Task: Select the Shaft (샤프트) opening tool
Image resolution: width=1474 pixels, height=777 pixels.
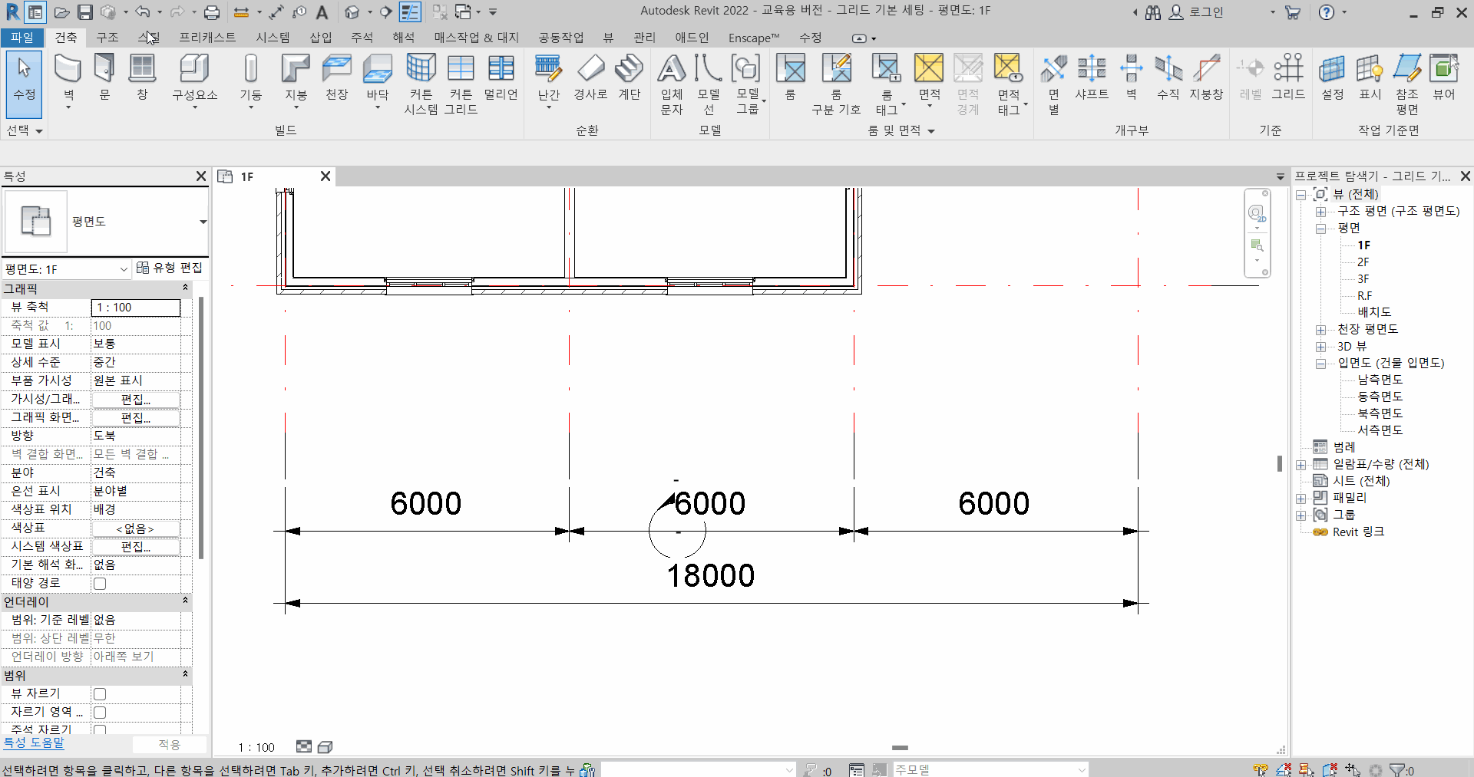Action: pyautogui.click(x=1091, y=77)
